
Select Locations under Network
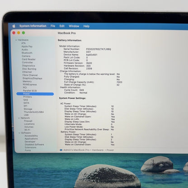(x=29, y=124)
